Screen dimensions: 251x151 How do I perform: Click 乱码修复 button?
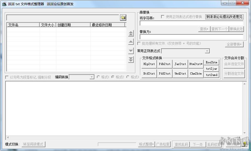point(214,144)
